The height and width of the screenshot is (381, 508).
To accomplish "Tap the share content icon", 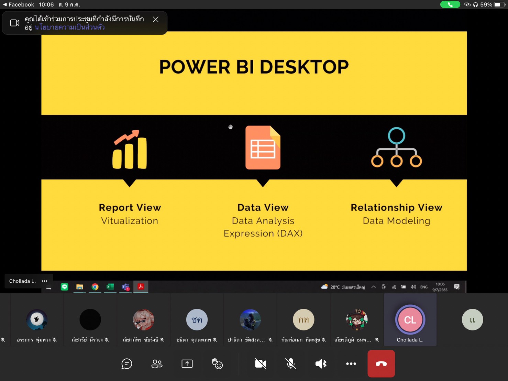I will tap(187, 363).
